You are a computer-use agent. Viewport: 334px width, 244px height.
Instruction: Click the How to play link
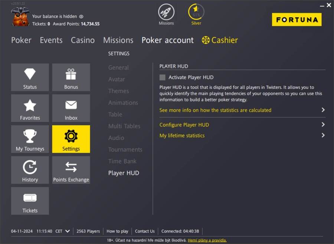pyautogui.click(x=117, y=231)
